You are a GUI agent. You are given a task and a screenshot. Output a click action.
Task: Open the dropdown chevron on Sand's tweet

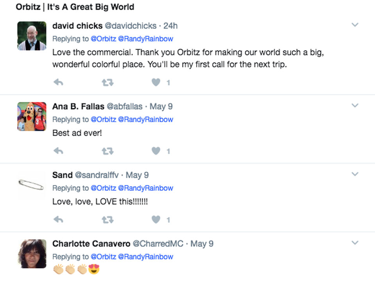coord(355,174)
